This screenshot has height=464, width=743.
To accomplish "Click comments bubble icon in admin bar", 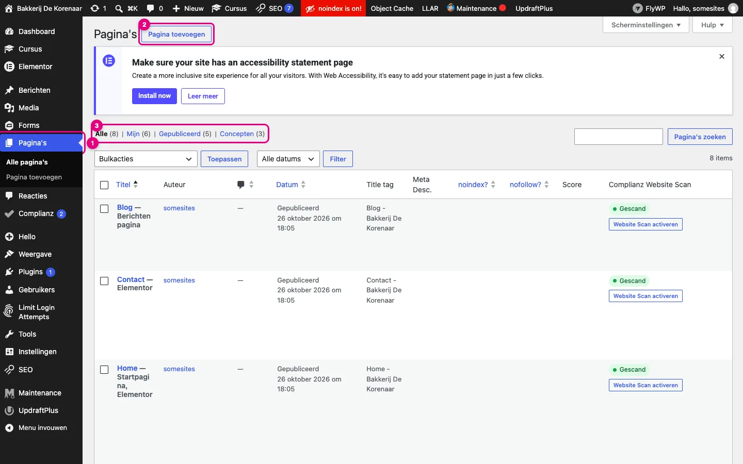I will (150, 8).
